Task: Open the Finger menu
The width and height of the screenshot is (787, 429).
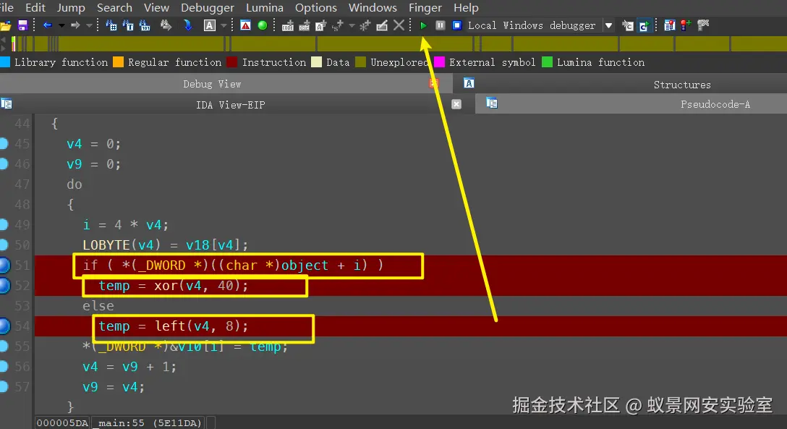Action: pyautogui.click(x=425, y=7)
